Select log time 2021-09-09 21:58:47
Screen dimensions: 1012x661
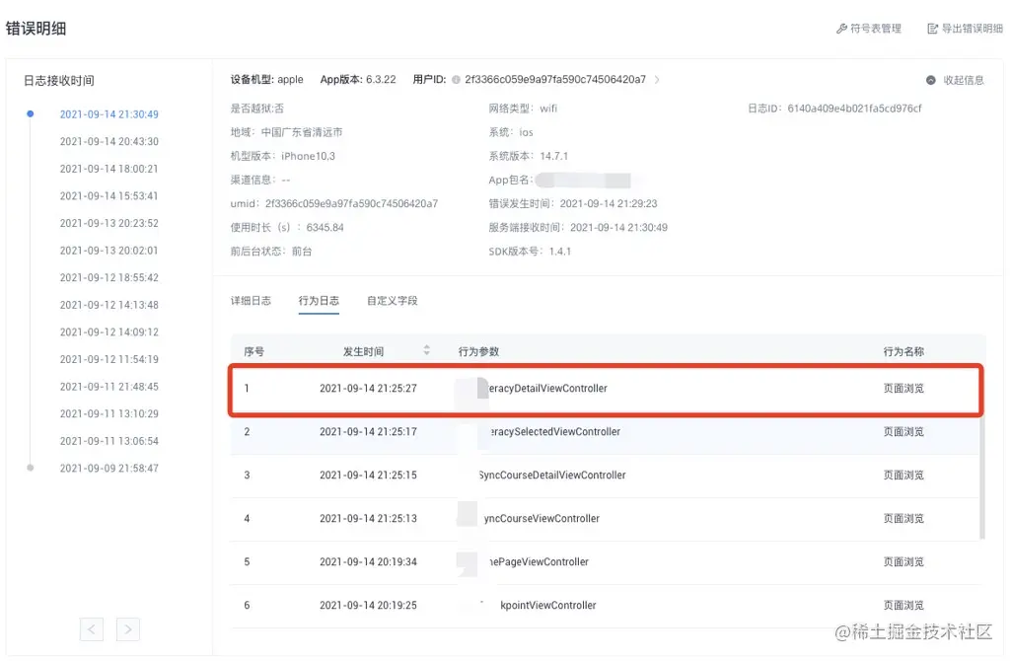point(109,468)
